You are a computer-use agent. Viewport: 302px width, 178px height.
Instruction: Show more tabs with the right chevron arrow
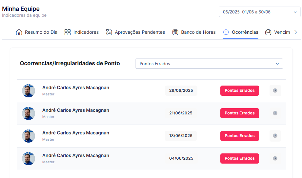[x=296, y=32]
